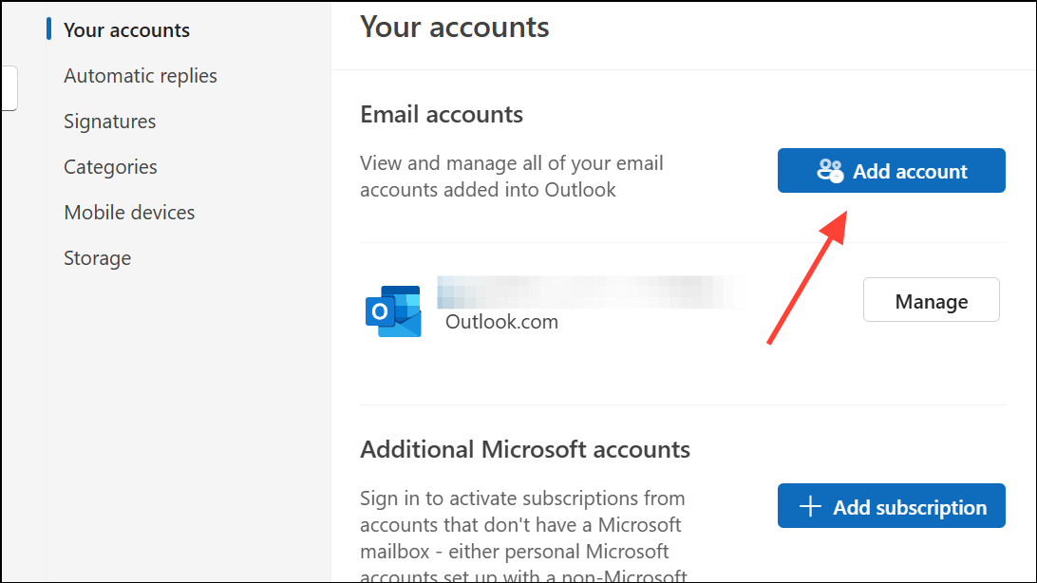The width and height of the screenshot is (1037, 583).
Task: Open the Storage settings page
Action: click(x=97, y=257)
